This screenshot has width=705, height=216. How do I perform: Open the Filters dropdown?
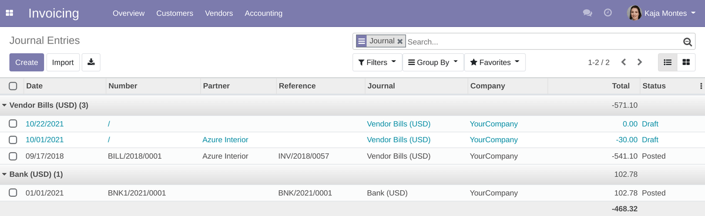pyautogui.click(x=377, y=63)
